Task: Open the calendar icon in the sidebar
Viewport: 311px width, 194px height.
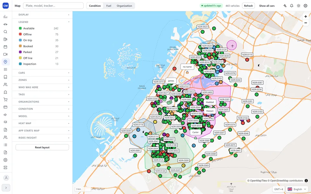Action: [x=6, y=47]
